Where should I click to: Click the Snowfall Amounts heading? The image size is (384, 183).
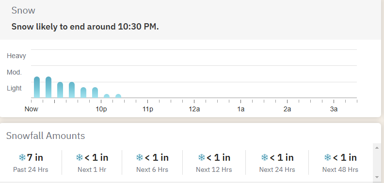pos(46,136)
